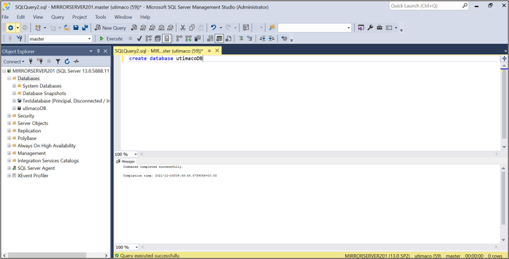Select Results to Text mode

pos(210,39)
